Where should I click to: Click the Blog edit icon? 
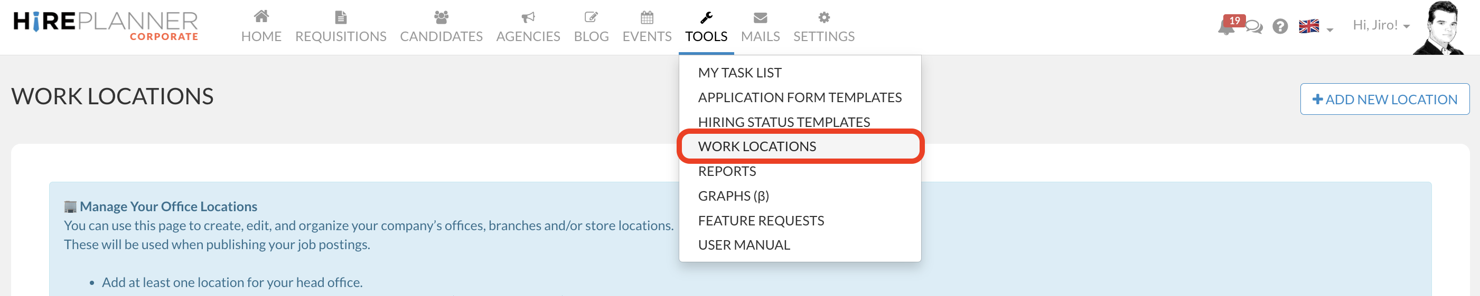point(591,17)
